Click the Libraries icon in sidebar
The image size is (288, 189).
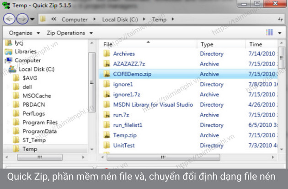pyautogui.click(x=8, y=51)
